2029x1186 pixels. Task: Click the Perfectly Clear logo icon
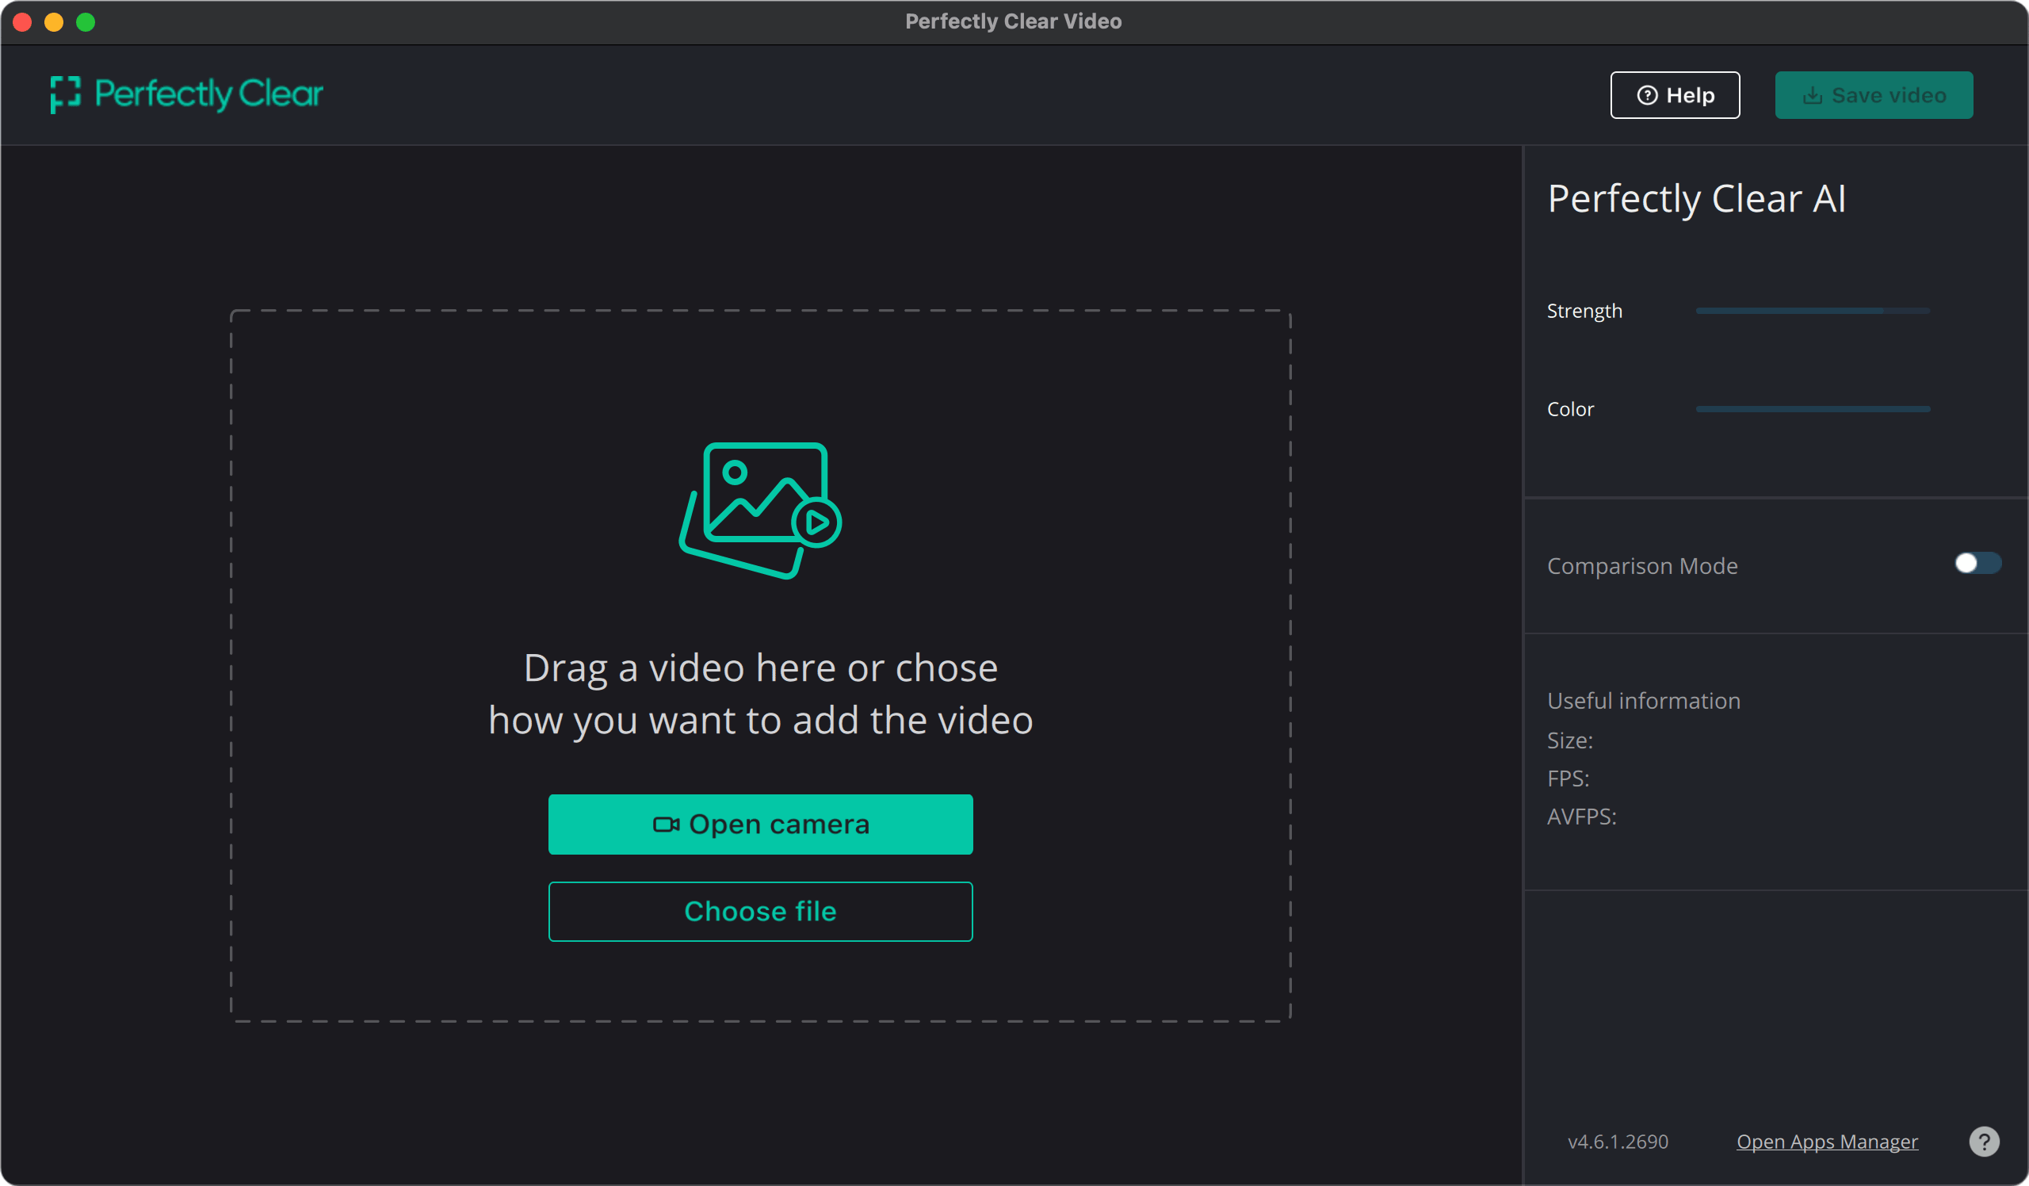click(x=65, y=94)
